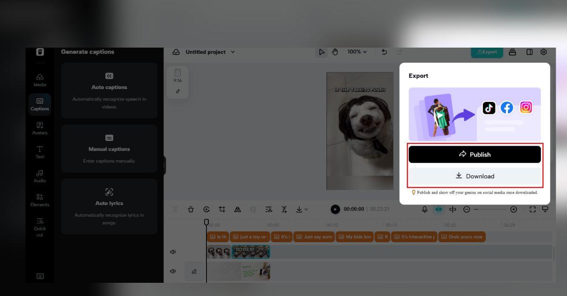Image resolution: width=567 pixels, height=296 pixels.
Task: Expand the timeline download arrow dropdown
Action: pos(302,209)
